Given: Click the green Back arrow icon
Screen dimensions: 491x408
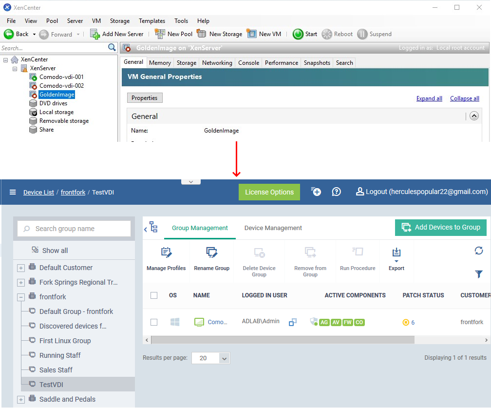Looking at the screenshot, I should coord(9,34).
